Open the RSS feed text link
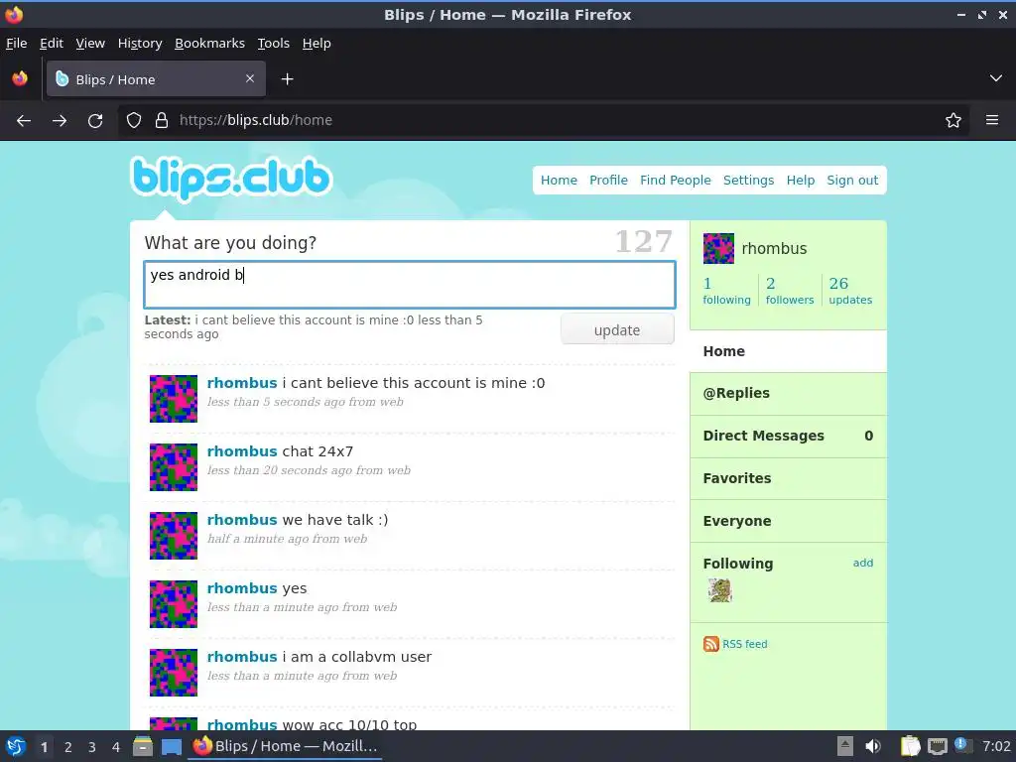The height and width of the screenshot is (762, 1016). (x=744, y=644)
